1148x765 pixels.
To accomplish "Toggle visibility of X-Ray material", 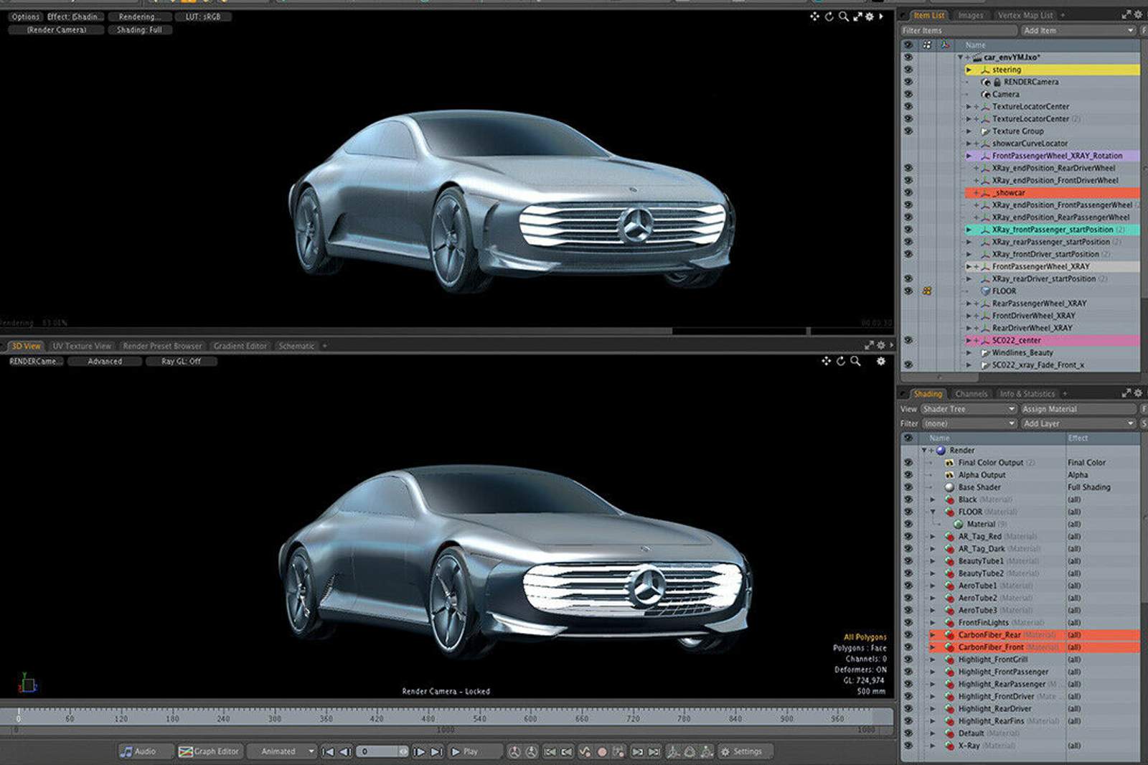I will 908,746.
